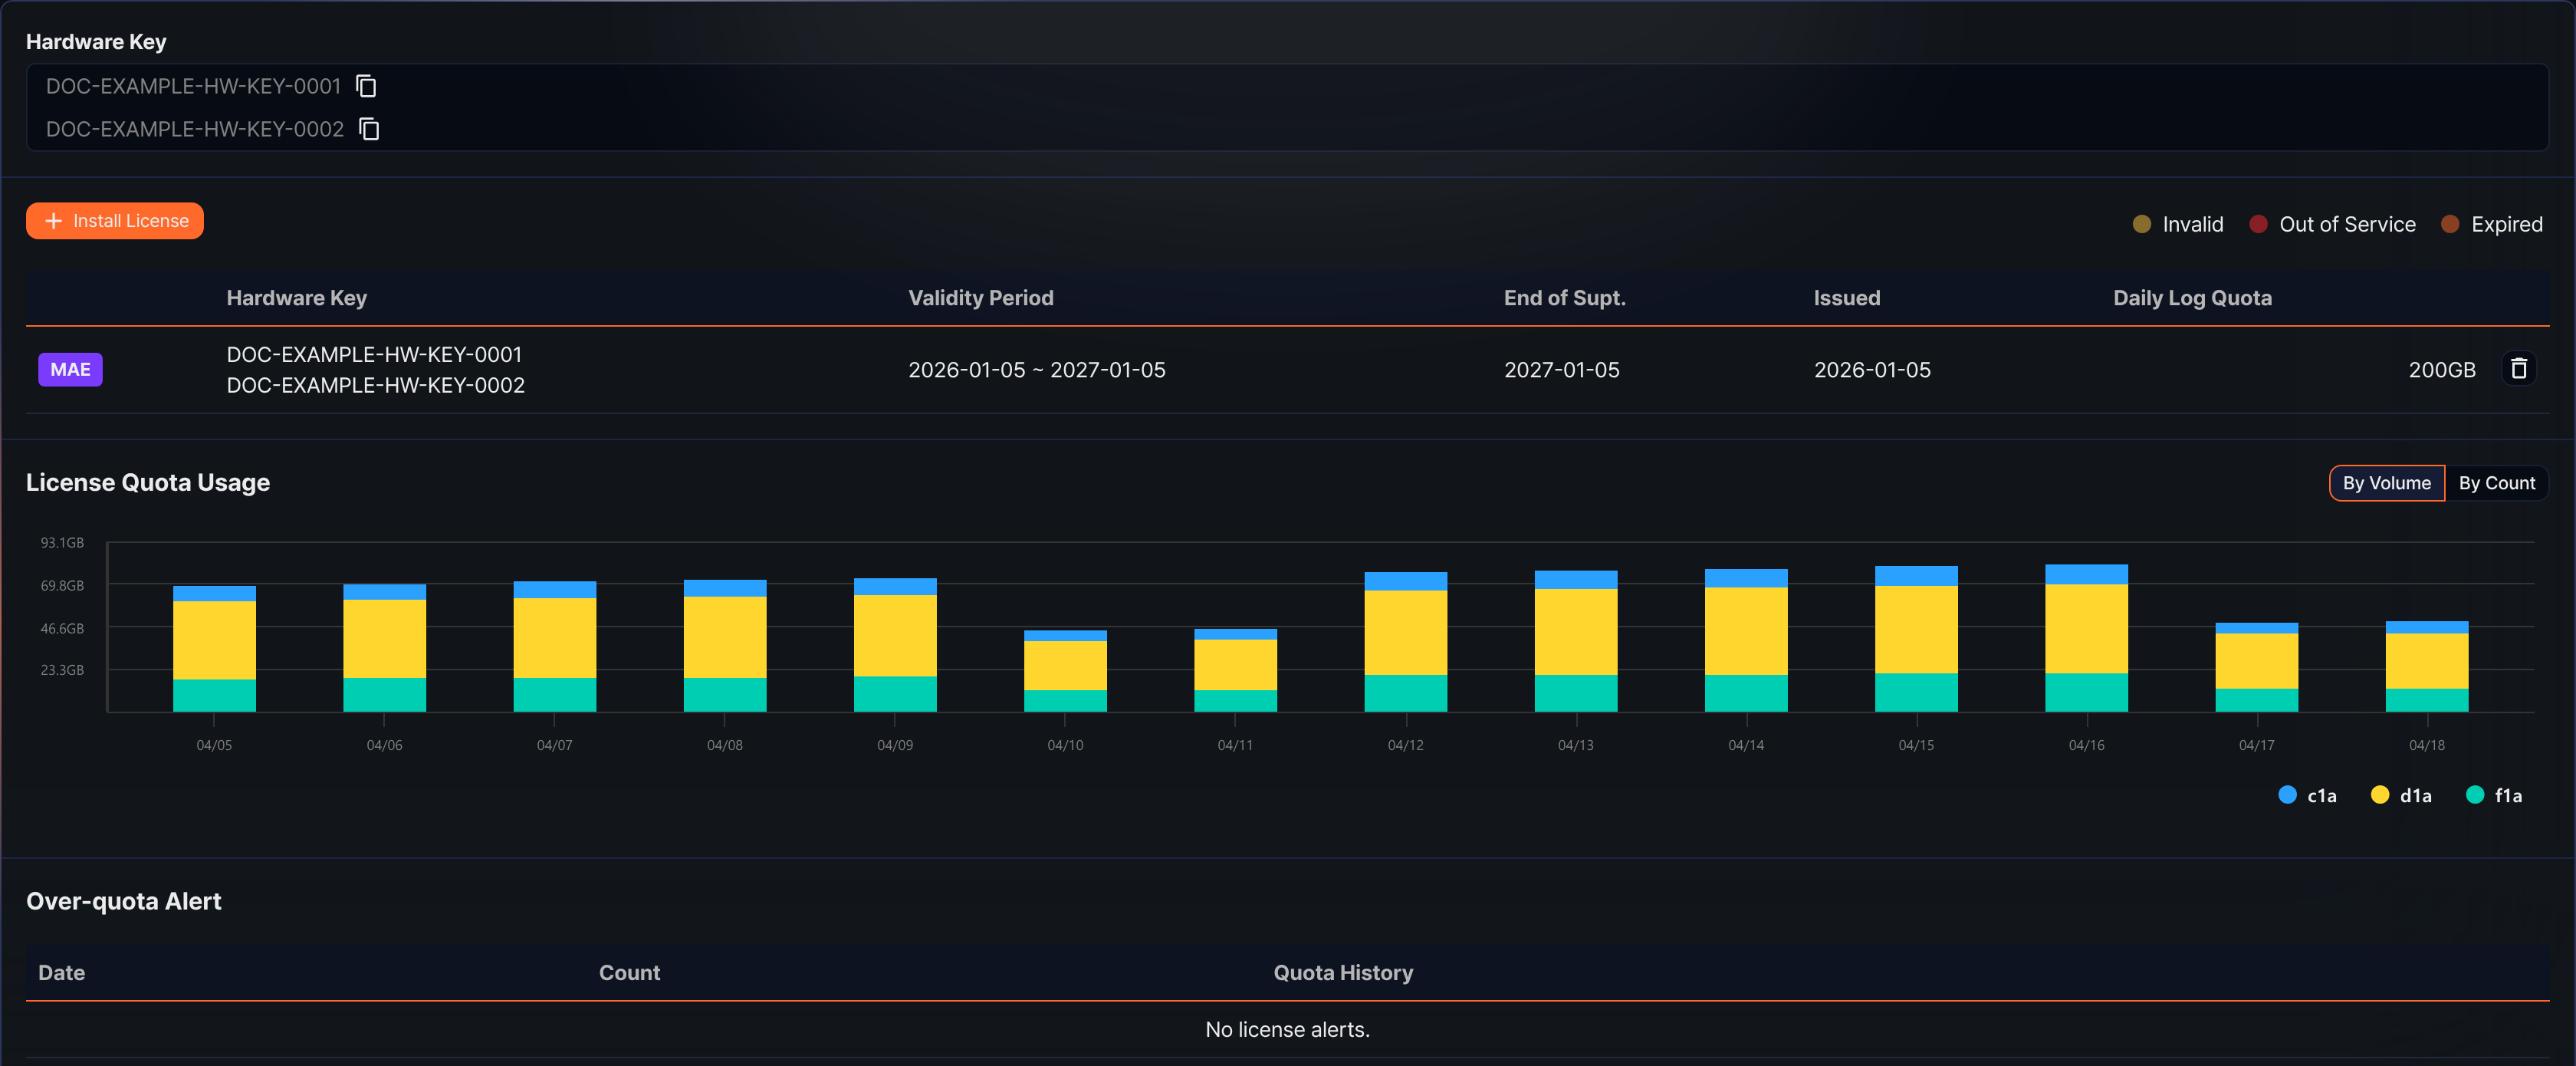This screenshot has width=2576, height=1066.
Task: Click the Invalid status legend dot
Action: 2141,224
